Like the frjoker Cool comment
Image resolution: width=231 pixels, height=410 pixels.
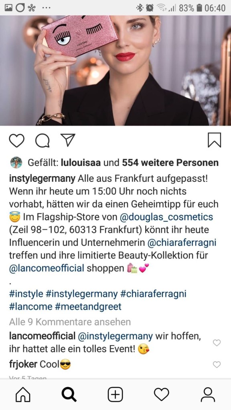pos(217,364)
